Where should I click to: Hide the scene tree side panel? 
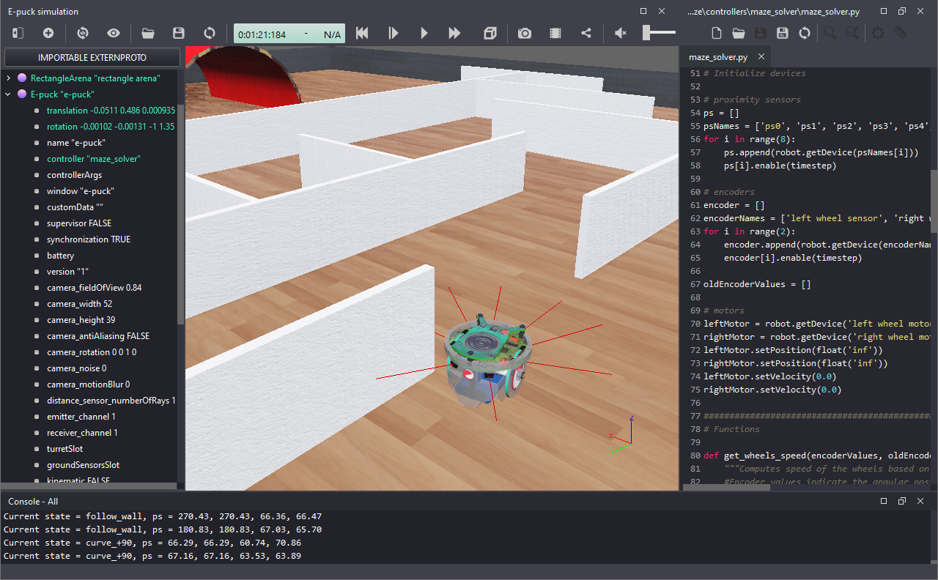coord(18,33)
